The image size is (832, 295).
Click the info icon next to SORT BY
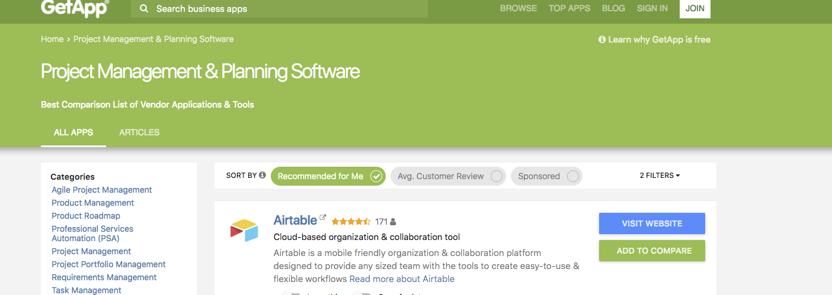click(x=263, y=176)
